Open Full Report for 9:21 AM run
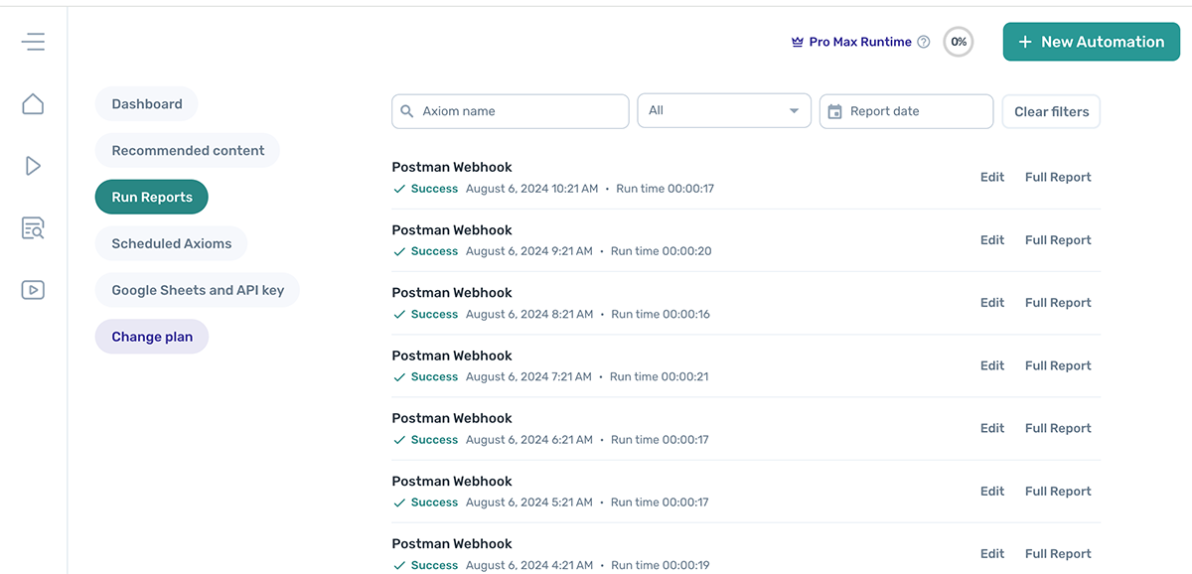Viewport: 1192px width, 574px height. tap(1058, 240)
